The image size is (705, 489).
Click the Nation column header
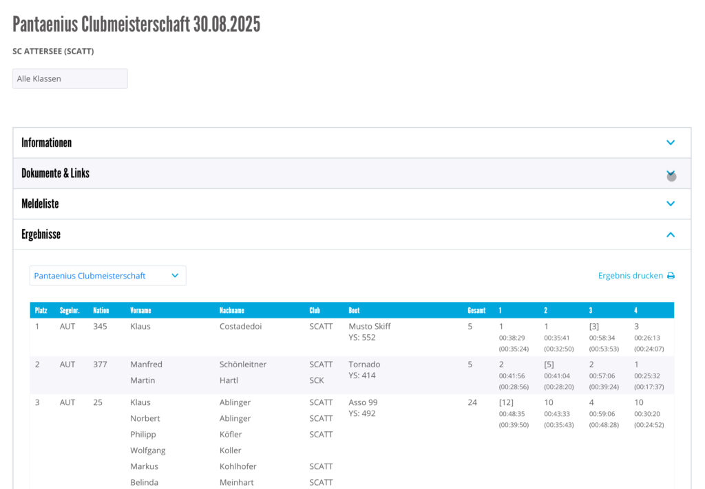point(101,310)
